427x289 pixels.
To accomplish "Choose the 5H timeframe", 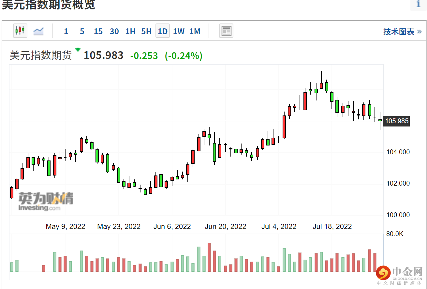I will coord(146,31).
